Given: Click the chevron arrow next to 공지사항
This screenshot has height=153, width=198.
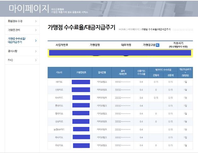Looking at the screenshot, I should [36, 50].
